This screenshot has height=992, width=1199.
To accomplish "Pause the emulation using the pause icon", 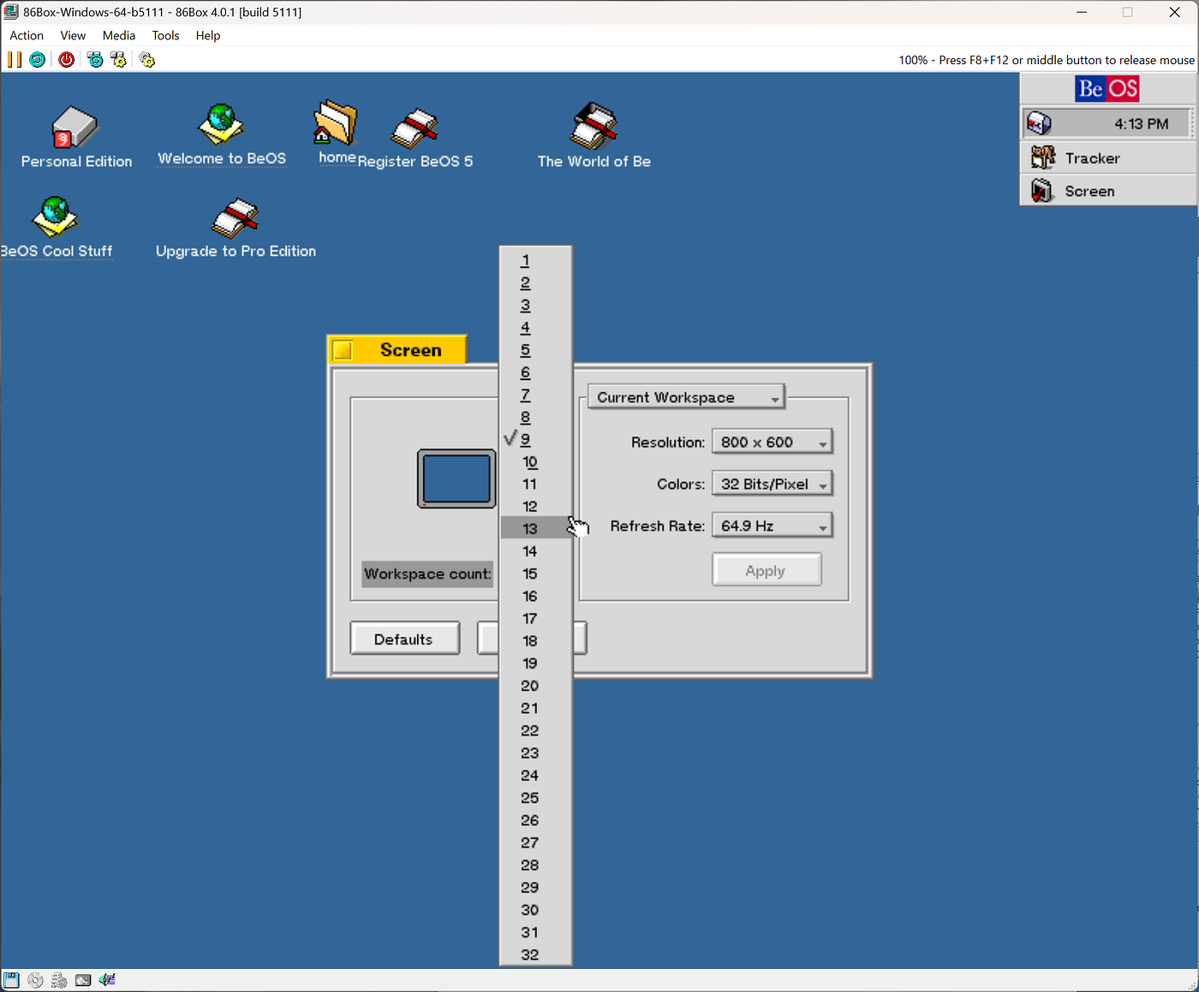I will click(x=14, y=59).
